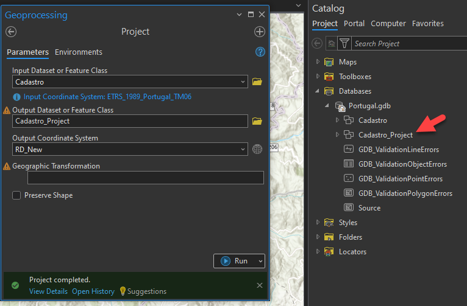Click the back arrow in Geoprocessing pane

[11, 32]
